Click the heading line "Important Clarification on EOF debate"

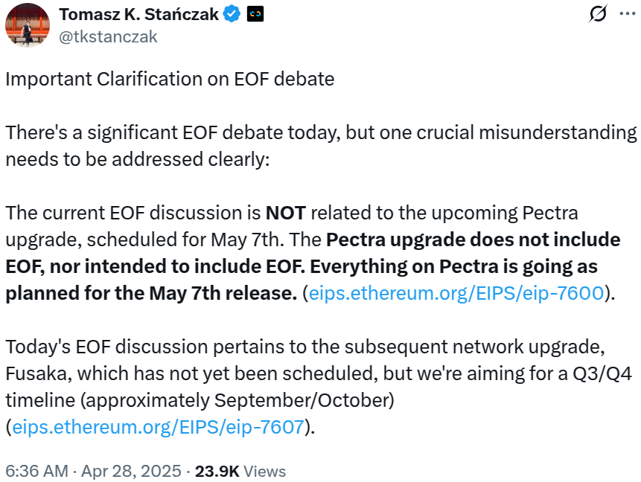tap(170, 79)
